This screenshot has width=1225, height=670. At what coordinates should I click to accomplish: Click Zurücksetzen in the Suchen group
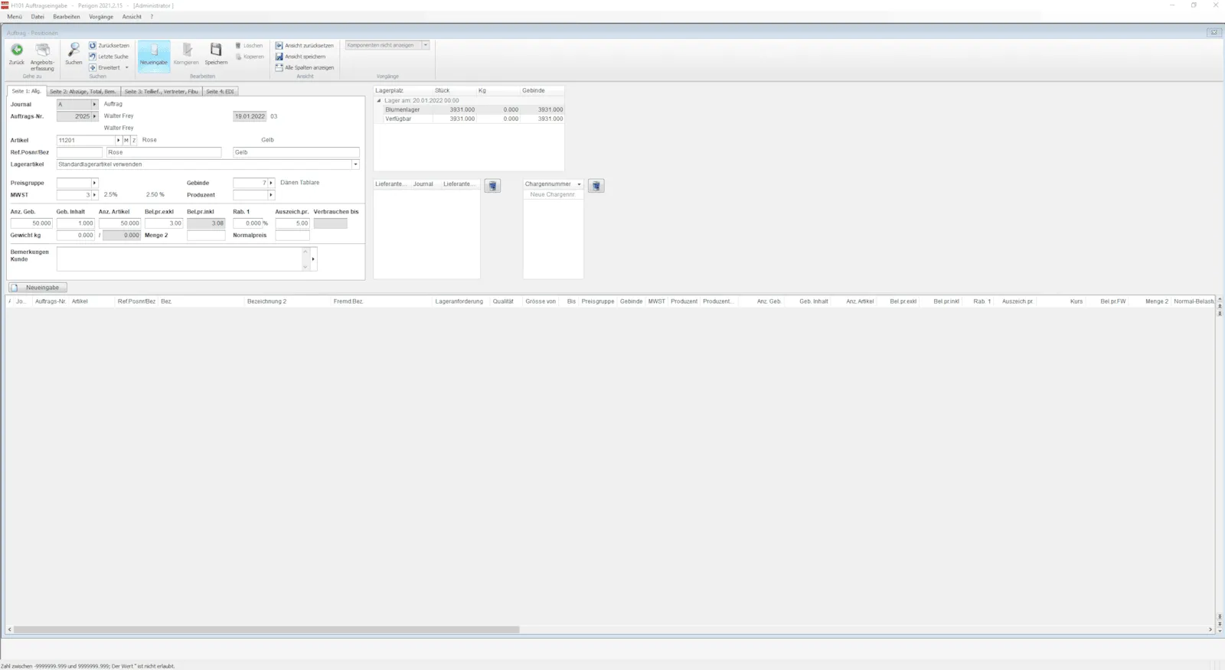pyautogui.click(x=109, y=46)
